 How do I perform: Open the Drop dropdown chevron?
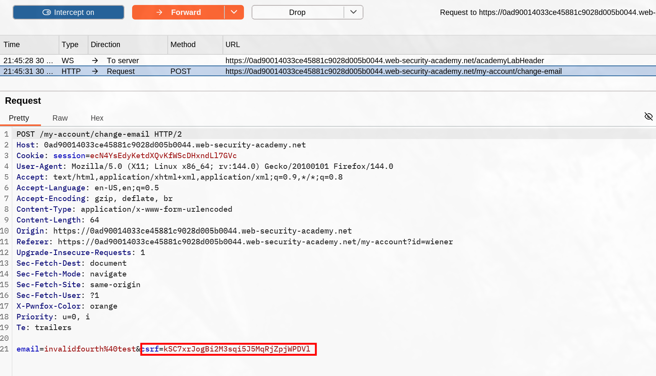tap(353, 12)
